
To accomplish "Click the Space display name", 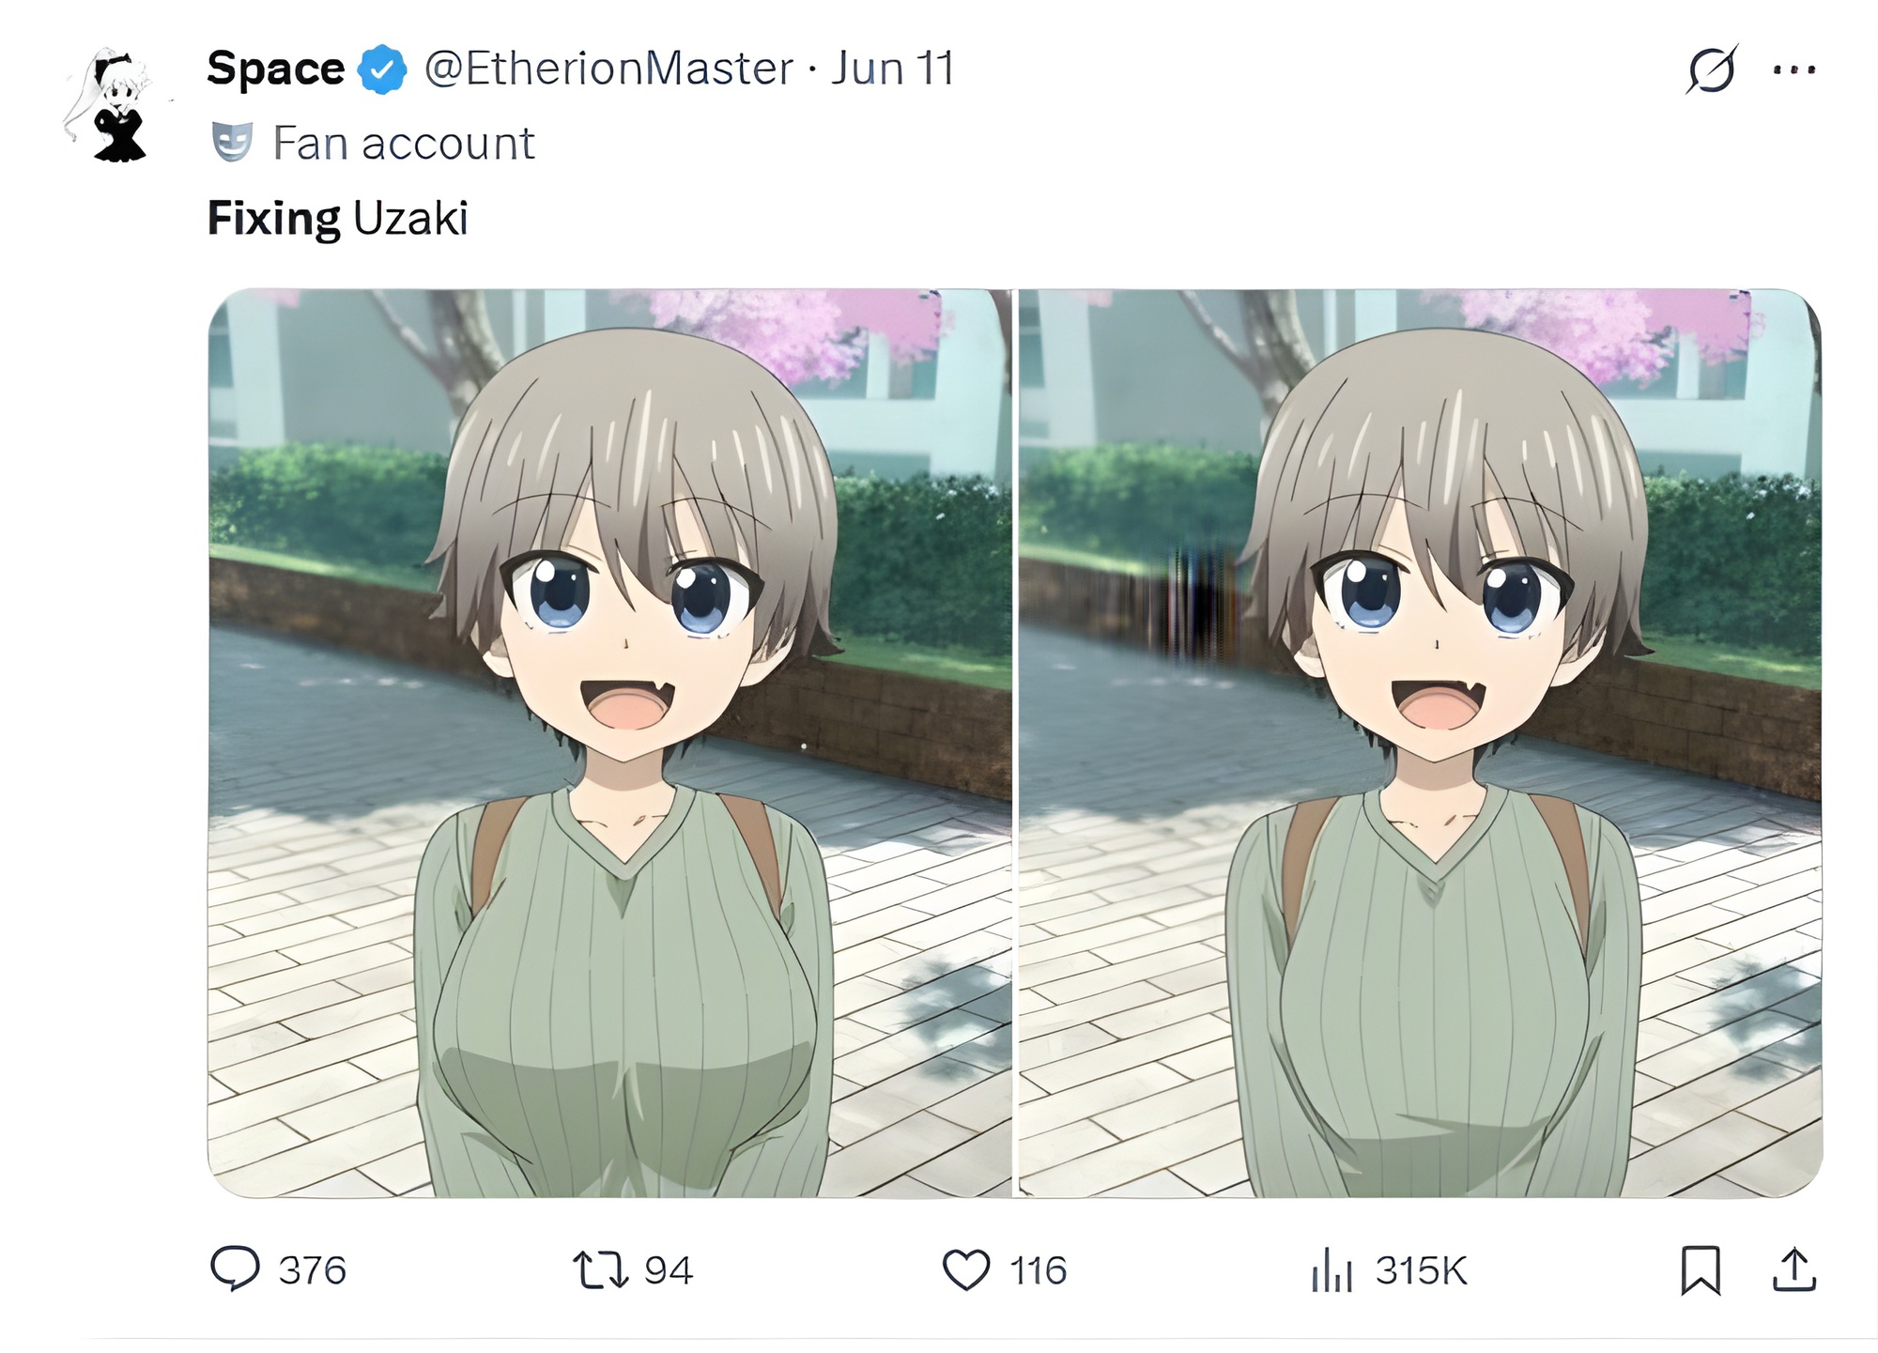I will pos(275,69).
